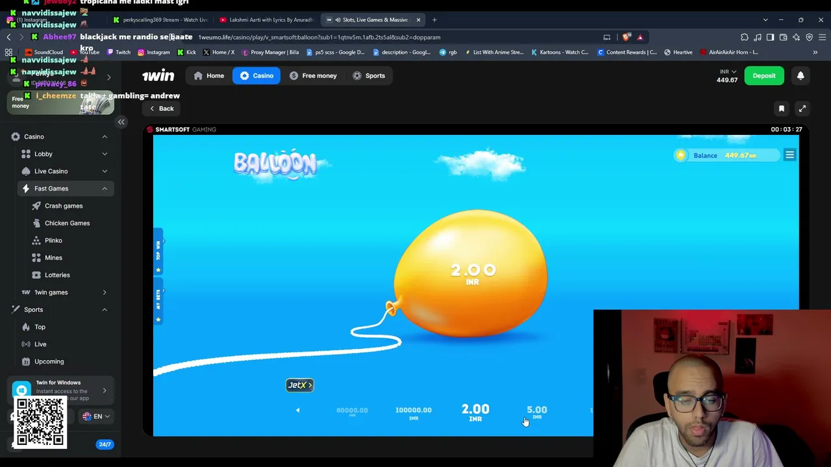Open Mines in the sidebar

pos(53,257)
